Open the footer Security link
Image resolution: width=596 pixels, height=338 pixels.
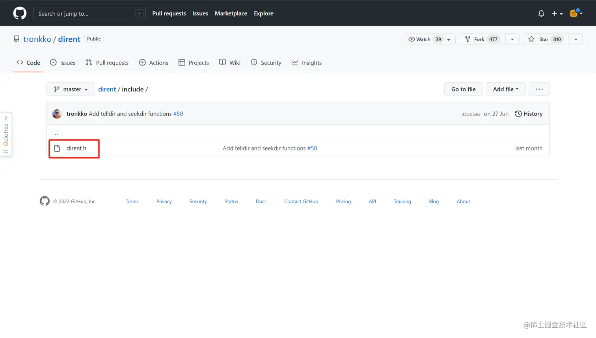click(x=198, y=201)
